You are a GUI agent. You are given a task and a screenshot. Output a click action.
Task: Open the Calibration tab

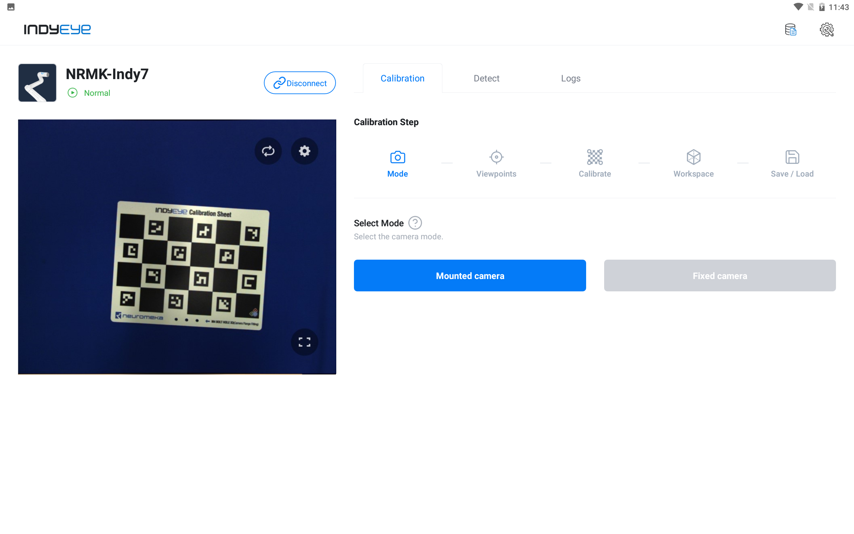tap(402, 78)
